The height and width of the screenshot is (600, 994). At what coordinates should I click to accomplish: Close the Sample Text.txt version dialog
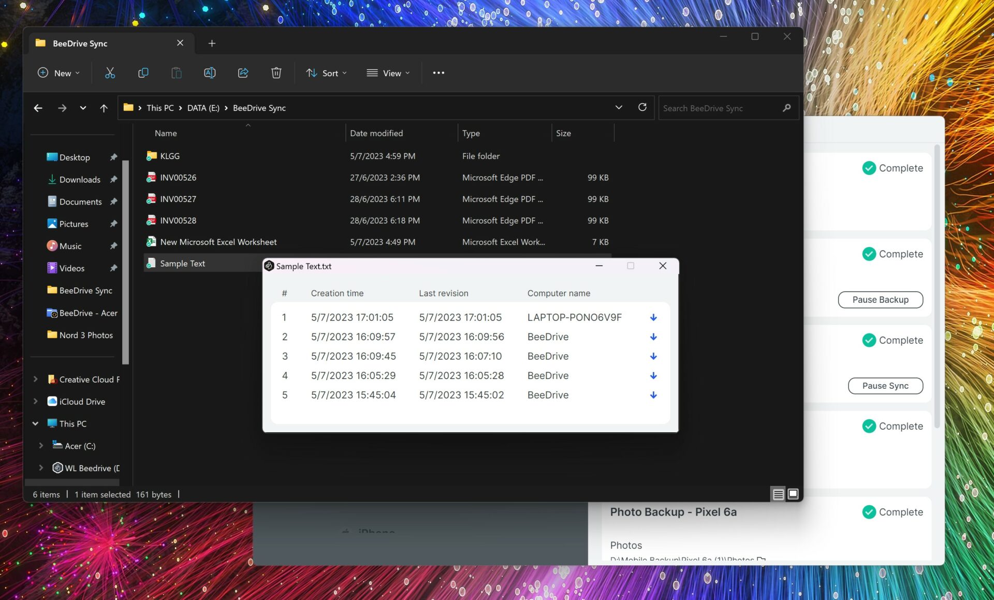pos(663,266)
